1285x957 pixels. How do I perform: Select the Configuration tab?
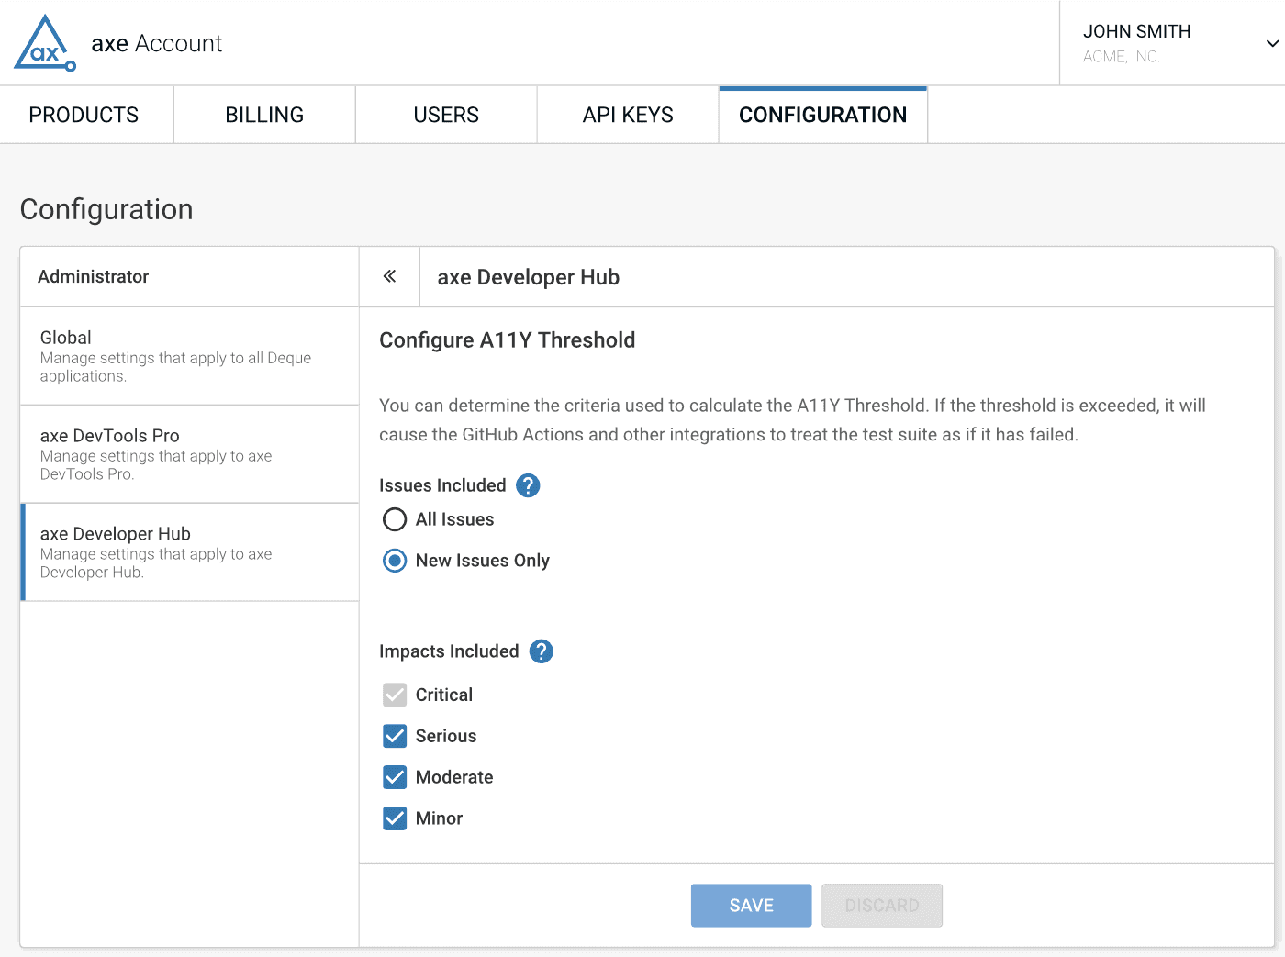822,115
